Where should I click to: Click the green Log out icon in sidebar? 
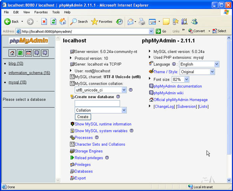[x=20, y=53]
